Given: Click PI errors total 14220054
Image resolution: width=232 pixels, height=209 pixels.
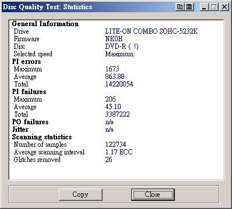Looking at the screenshot, I should [x=119, y=84].
